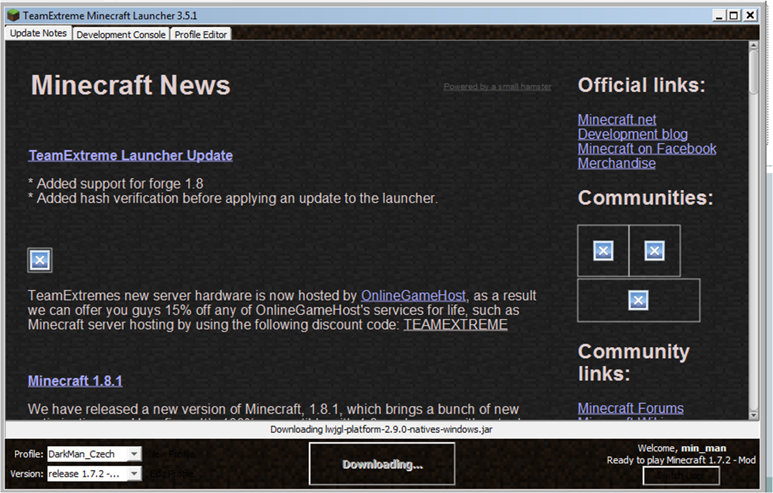Click the scrollbar down arrow in news pane
This screenshot has width=773, height=493.
(x=754, y=415)
